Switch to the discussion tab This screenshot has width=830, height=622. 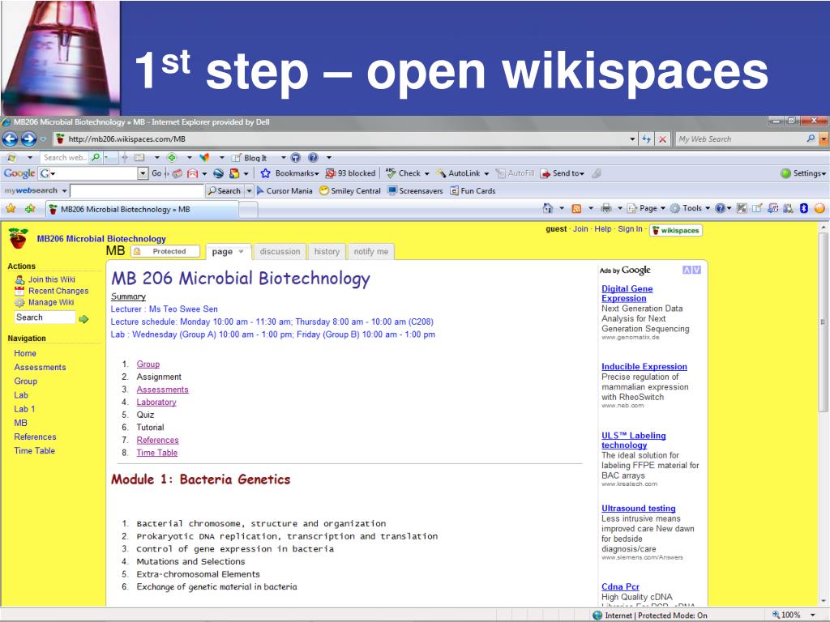tap(280, 252)
